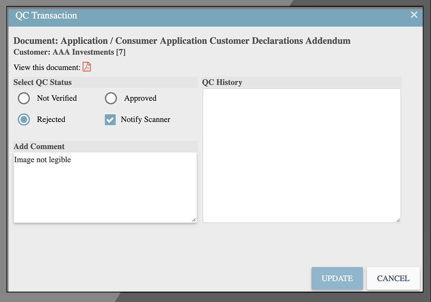Screen dimensions: 431x302
Task: Click the 'Notify Scanner' label text
Action: (145, 120)
